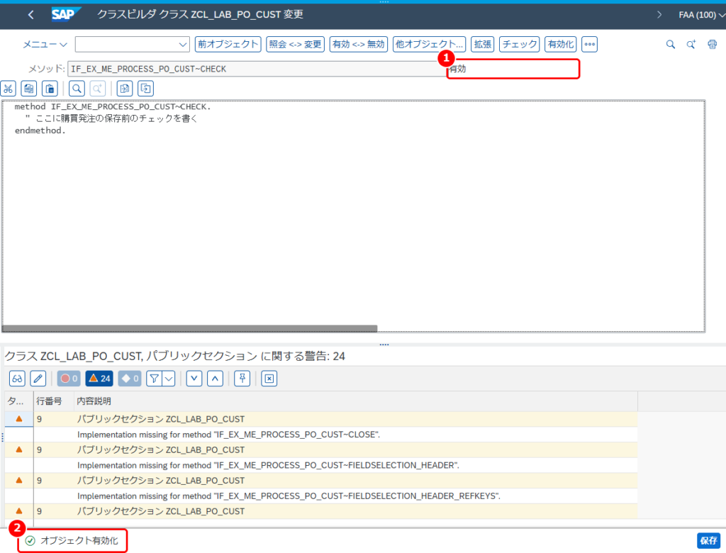Open 他オブジェクト... dialog
The image size is (726, 553).
point(429,45)
